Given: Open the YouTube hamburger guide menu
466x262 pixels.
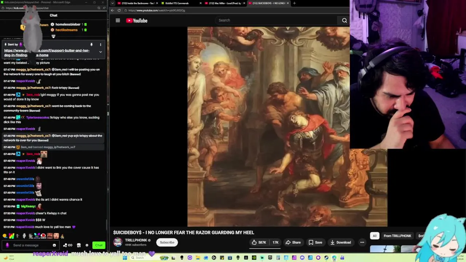Looking at the screenshot, I should pyautogui.click(x=118, y=20).
